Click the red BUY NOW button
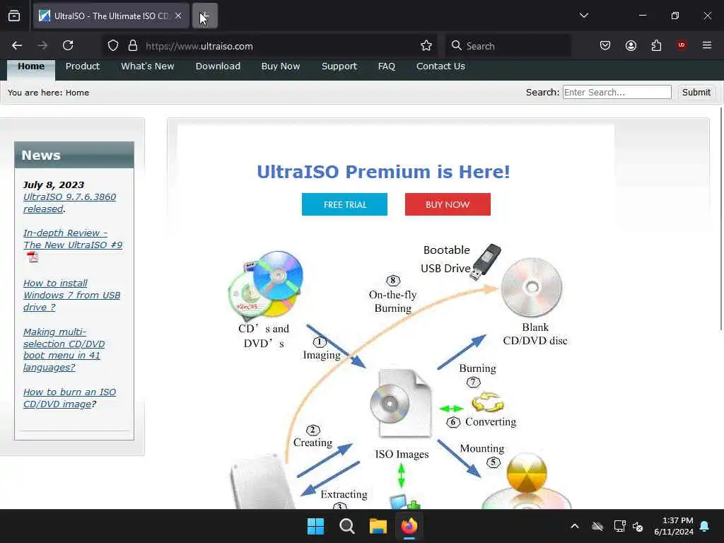 (448, 204)
